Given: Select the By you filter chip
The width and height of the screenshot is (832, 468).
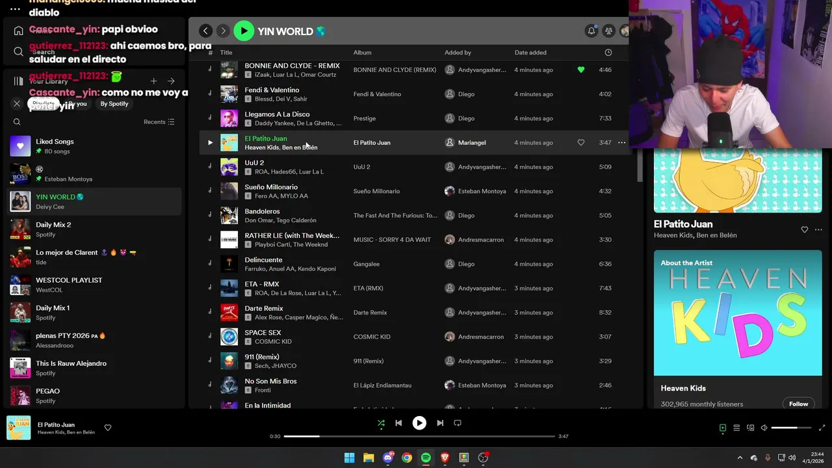Looking at the screenshot, I should pyautogui.click(x=77, y=103).
